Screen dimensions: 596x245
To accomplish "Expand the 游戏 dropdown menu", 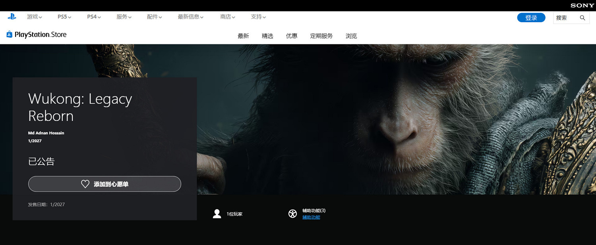I will tap(34, 17).
